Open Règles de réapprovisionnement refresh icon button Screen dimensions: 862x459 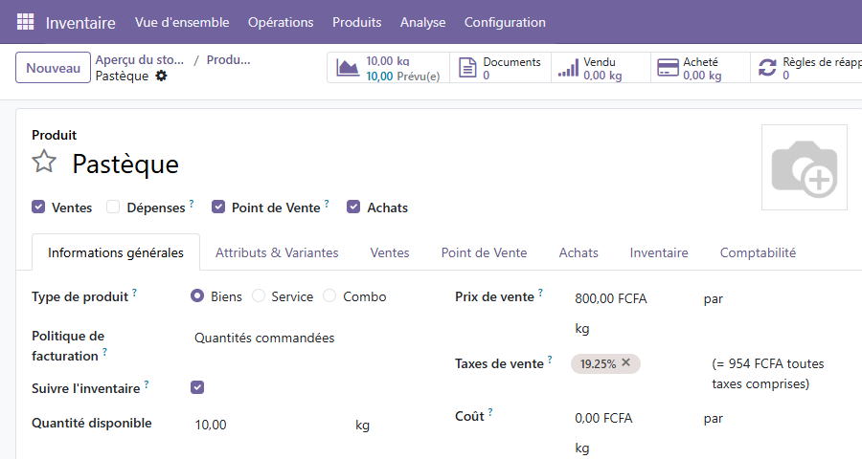(767, 68)
